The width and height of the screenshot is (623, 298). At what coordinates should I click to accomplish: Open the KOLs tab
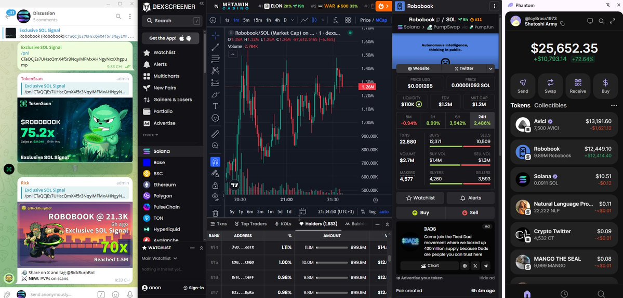click(283, 224)
